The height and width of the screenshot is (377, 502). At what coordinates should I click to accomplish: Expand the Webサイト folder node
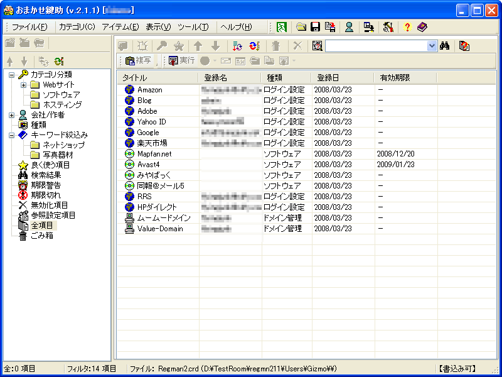coord(23,85)
